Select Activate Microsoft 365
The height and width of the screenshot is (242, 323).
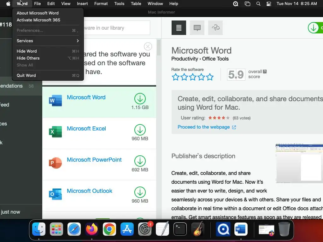point(48,20)
